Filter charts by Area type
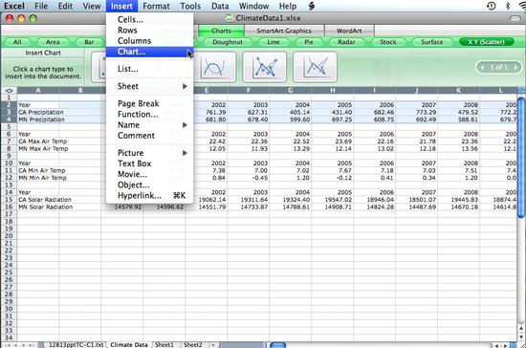Screen dimensions: 526x348 tap(53, 42)
